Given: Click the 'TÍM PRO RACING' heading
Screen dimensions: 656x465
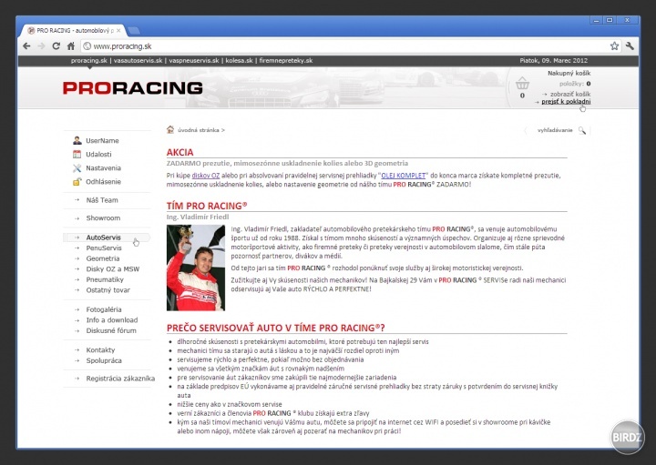Looking at the screenshot, I should pyautogui.click(x=207, y=206).
